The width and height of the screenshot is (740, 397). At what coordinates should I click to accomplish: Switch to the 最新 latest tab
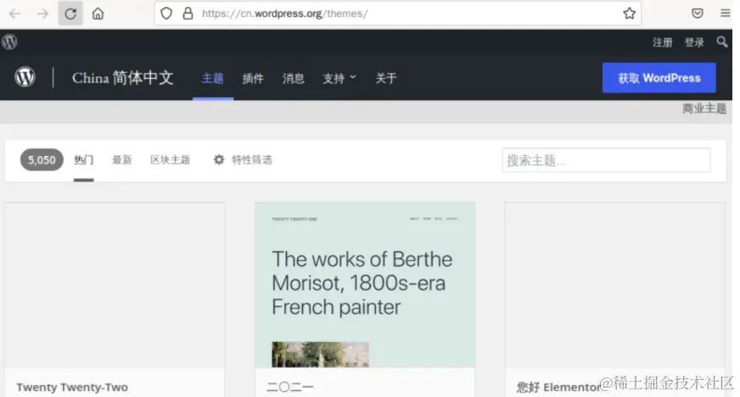121,159
